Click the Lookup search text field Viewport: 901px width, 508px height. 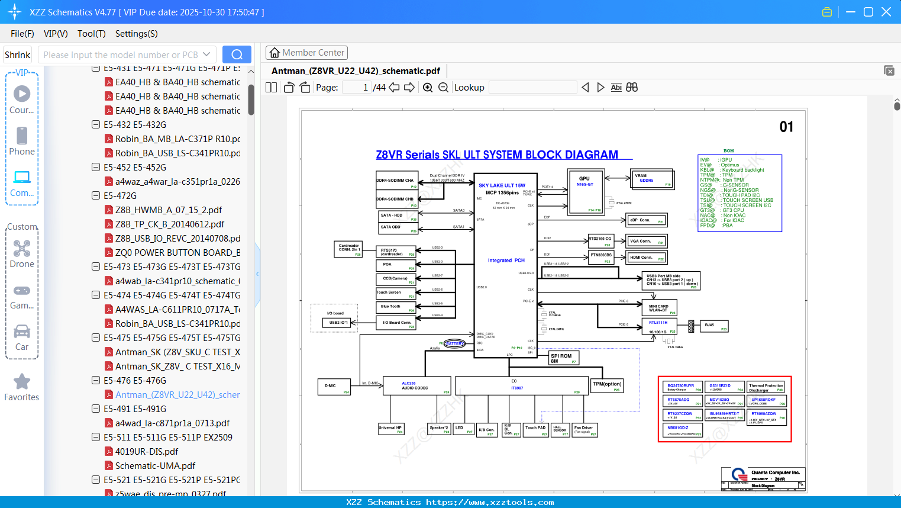click(x=532, y=88)
